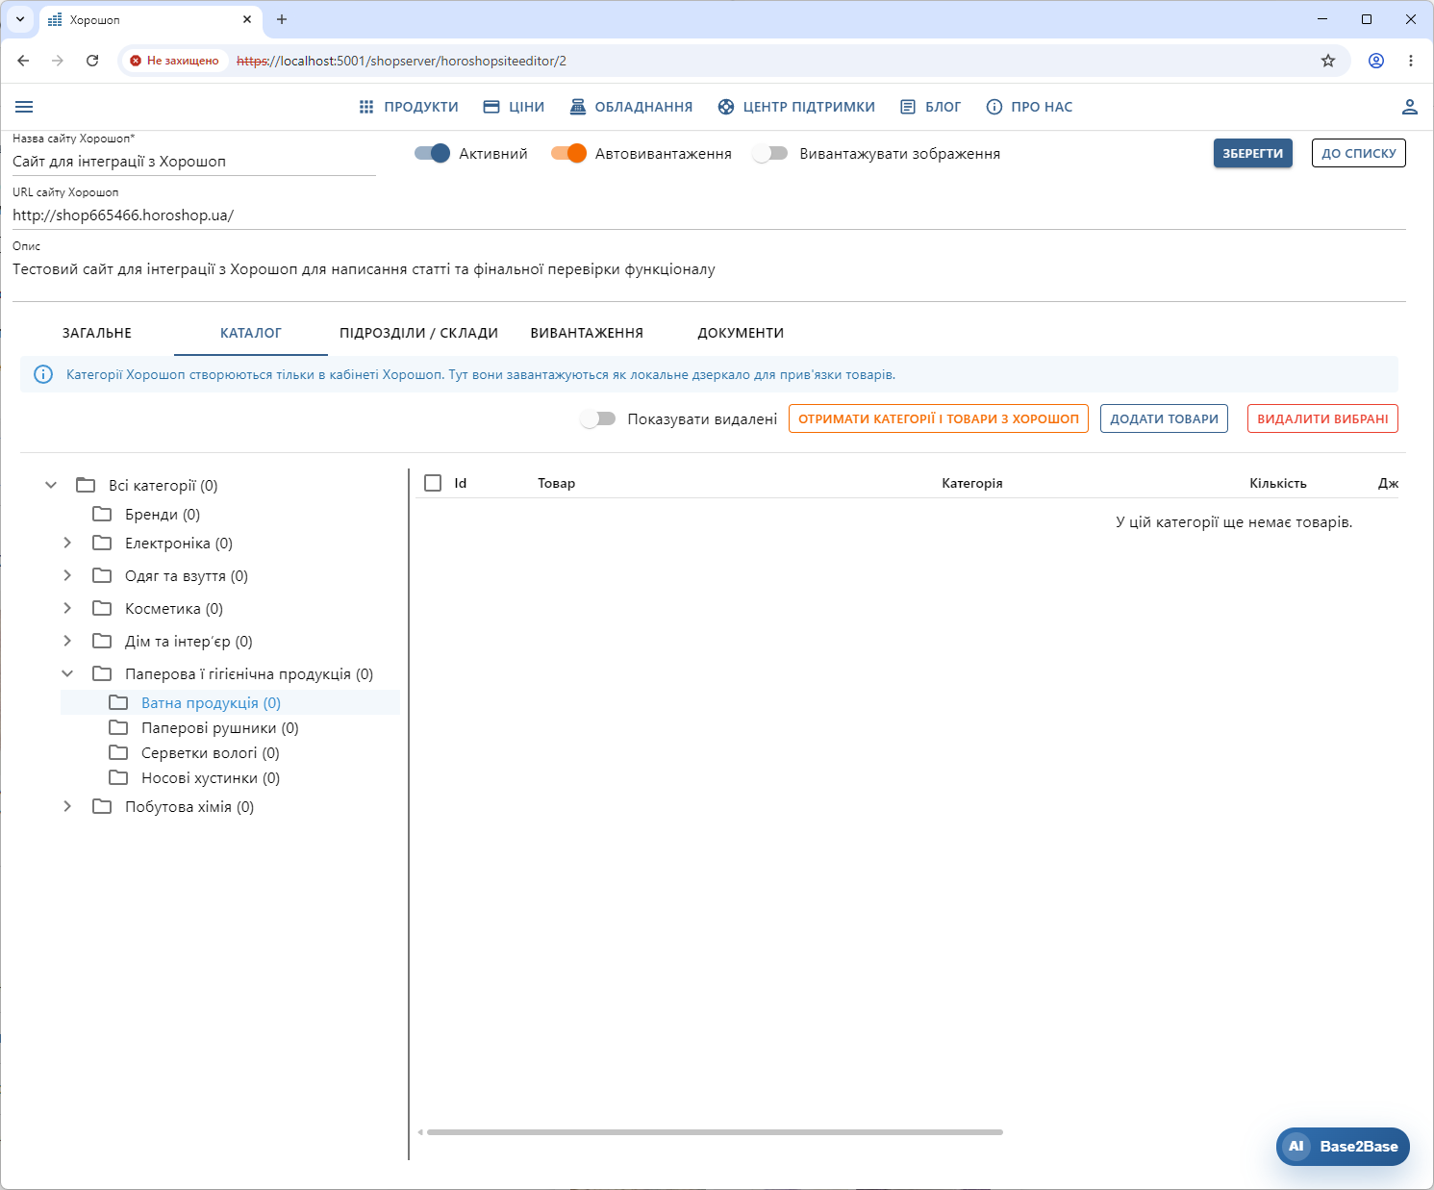Viewport: 1434px width, 1190px height.
Task: Open the hamburger navigation menu
Action: [24, 107]
